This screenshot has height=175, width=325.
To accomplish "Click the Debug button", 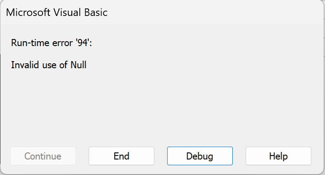I will point(200,156).
